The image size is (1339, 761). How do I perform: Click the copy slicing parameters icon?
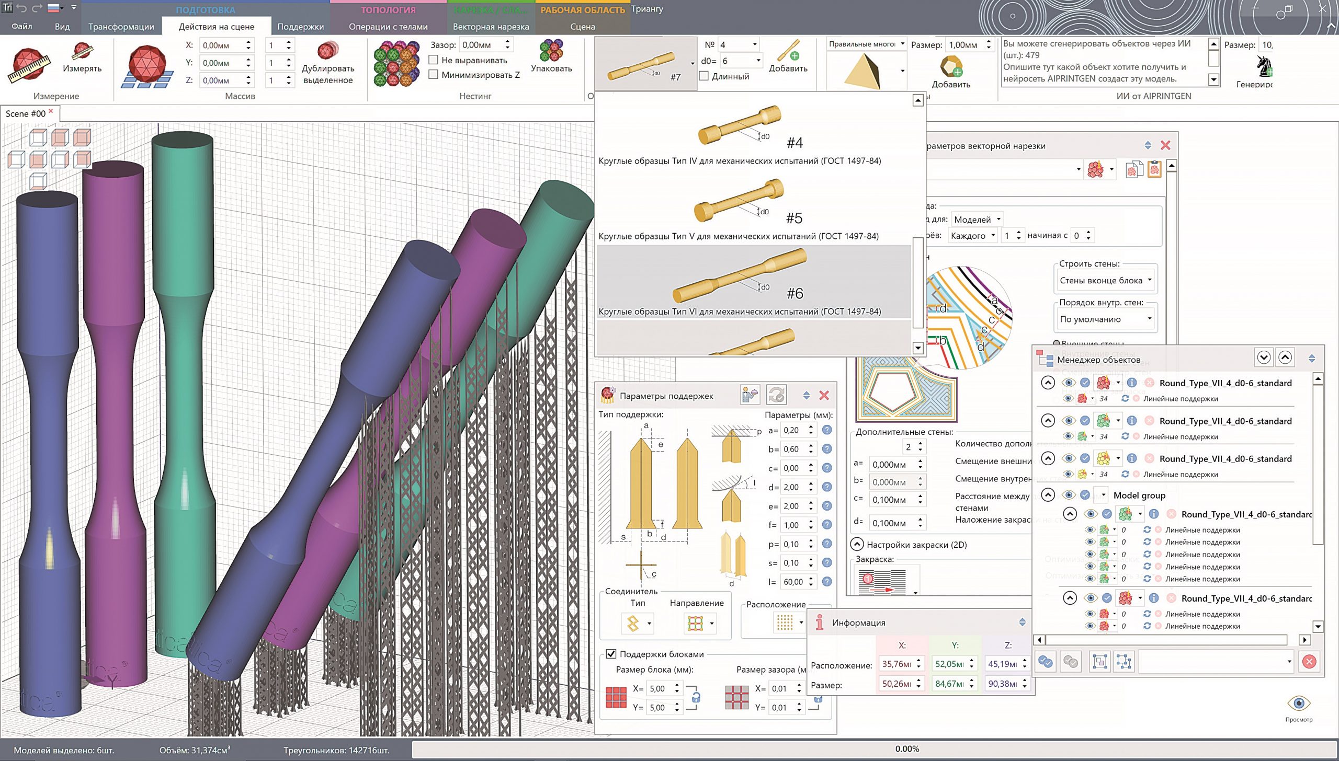click(1133, 170)
